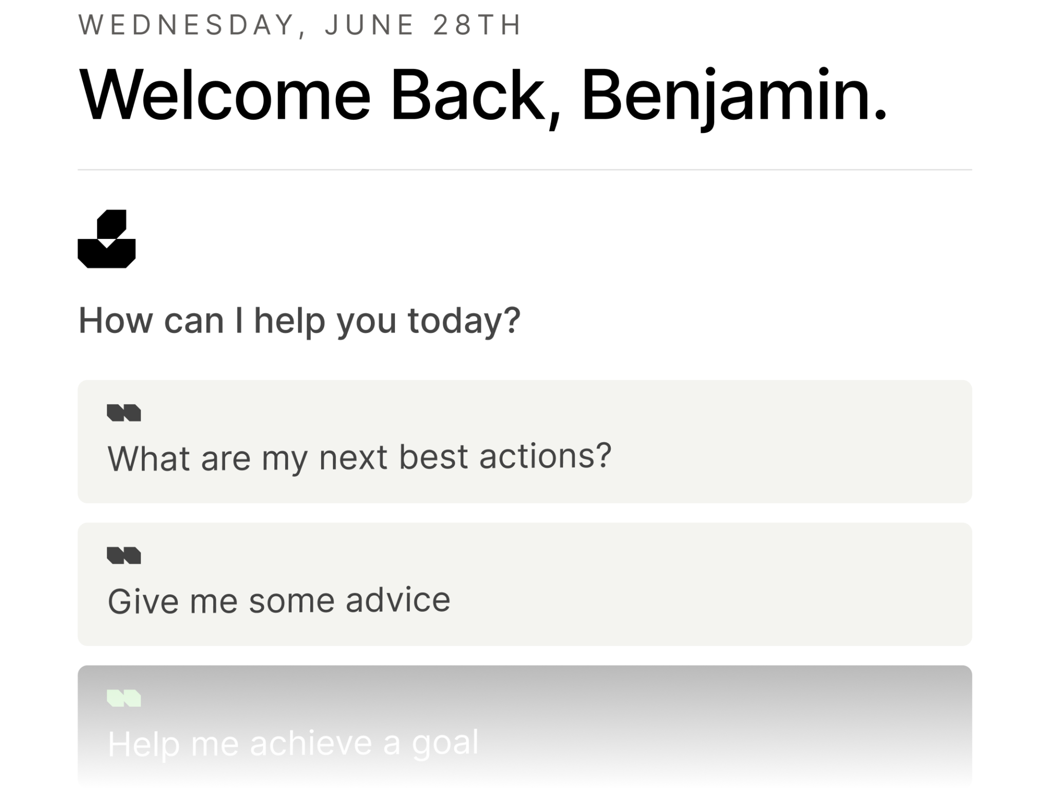Click the word 'today?' in the prompt

click(x=464, y=322)
